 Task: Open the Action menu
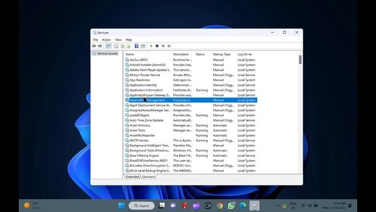[x=106, y=39]
